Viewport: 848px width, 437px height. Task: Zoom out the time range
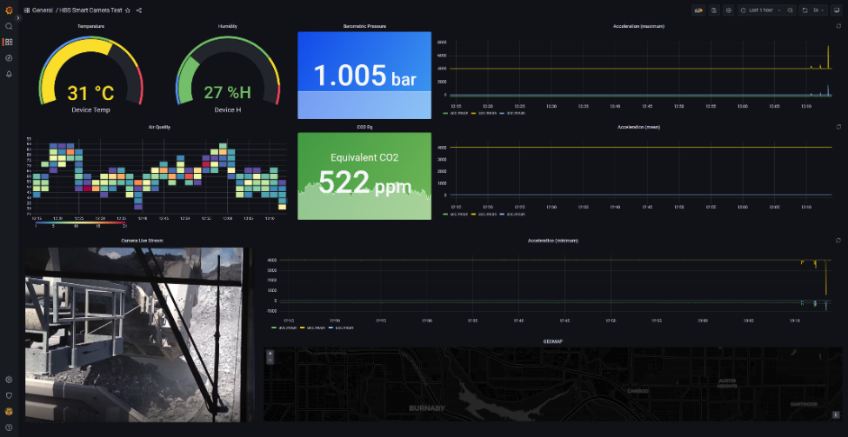[790, 10]
